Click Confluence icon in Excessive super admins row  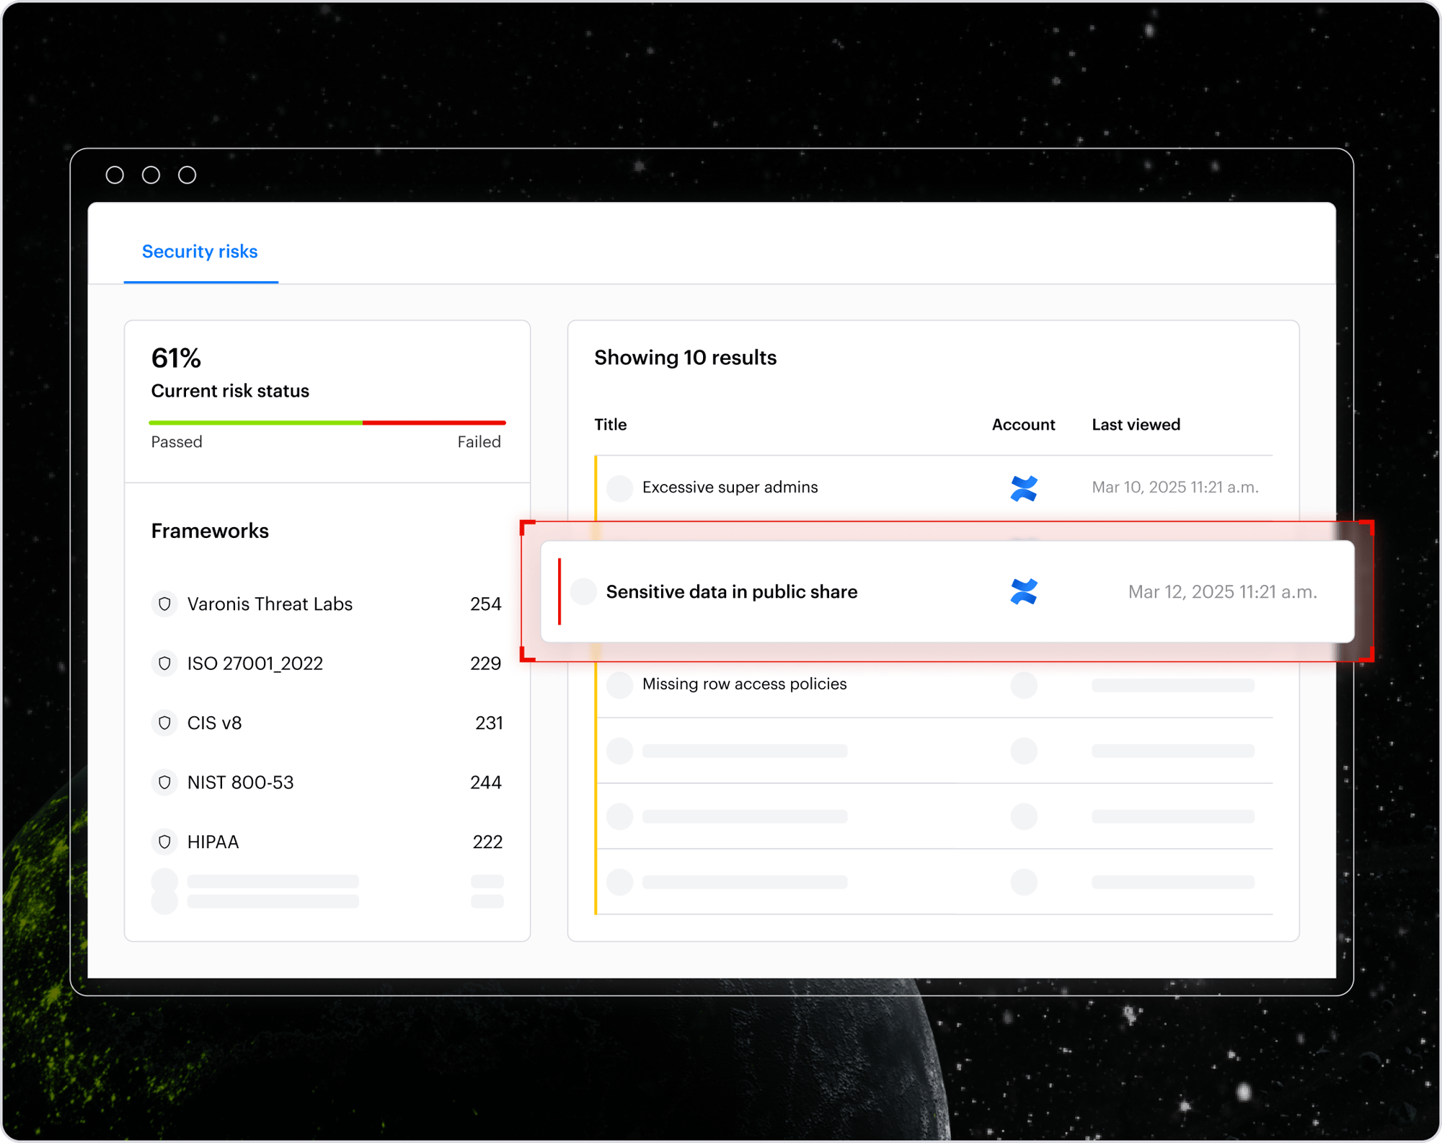click(x=1023, y=488)
